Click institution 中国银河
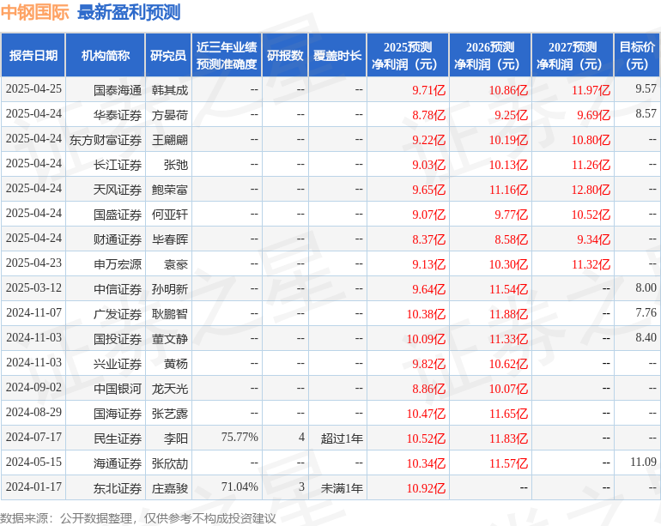The width and height of the screenshot is (661, 526). (118, 389)
